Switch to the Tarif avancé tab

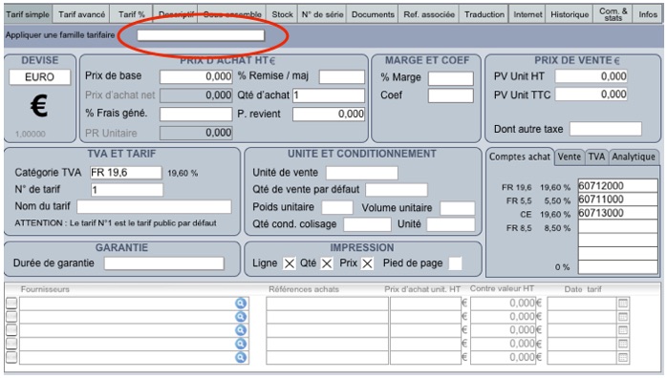(x=81, y=14)
